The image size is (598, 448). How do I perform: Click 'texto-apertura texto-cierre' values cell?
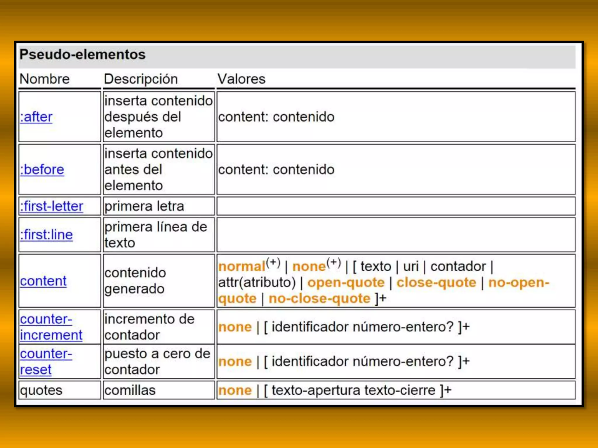click(x=396, y=390)
